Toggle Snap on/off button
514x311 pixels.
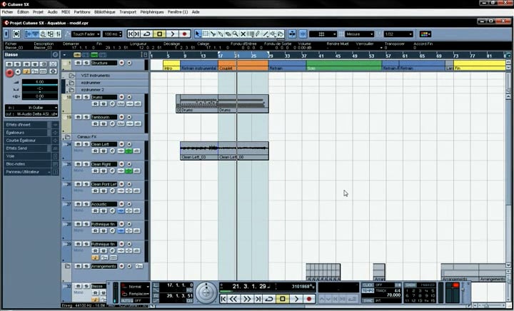pos(303,34)
